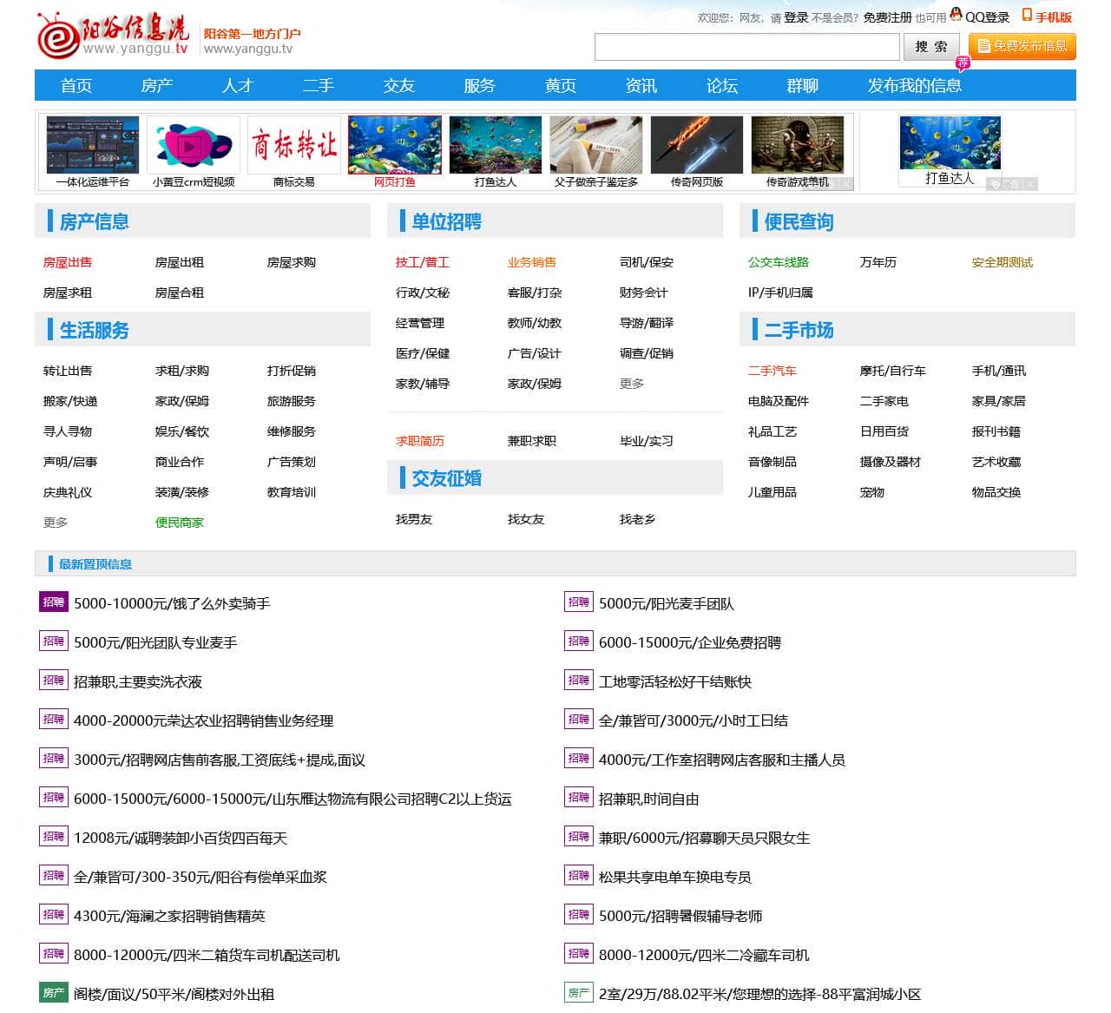This screenshot has height=1013, width=1111.
Task: Open the 房产 navigation tab
Action: point(156,85)
